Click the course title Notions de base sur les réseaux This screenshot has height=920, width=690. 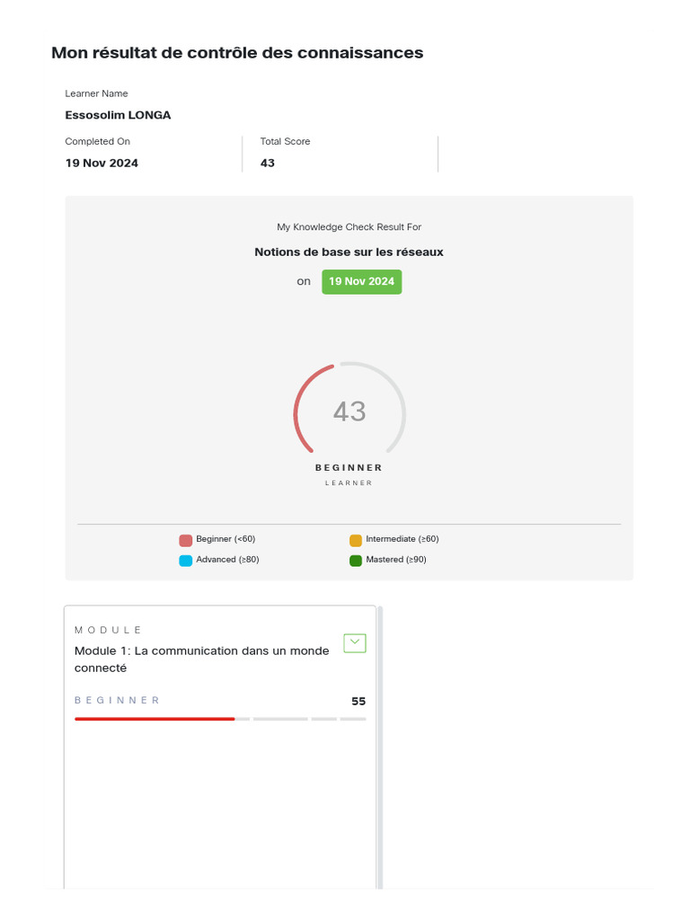coord(349,252)
